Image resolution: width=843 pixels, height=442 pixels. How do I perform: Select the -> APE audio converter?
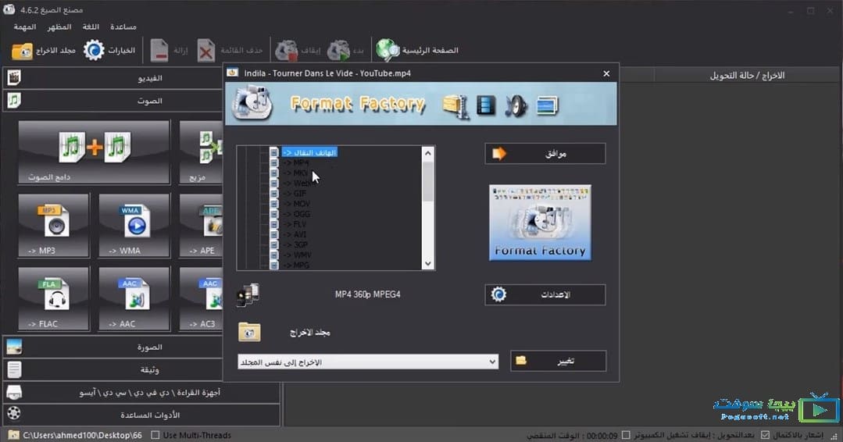click(x=201, y=225)
